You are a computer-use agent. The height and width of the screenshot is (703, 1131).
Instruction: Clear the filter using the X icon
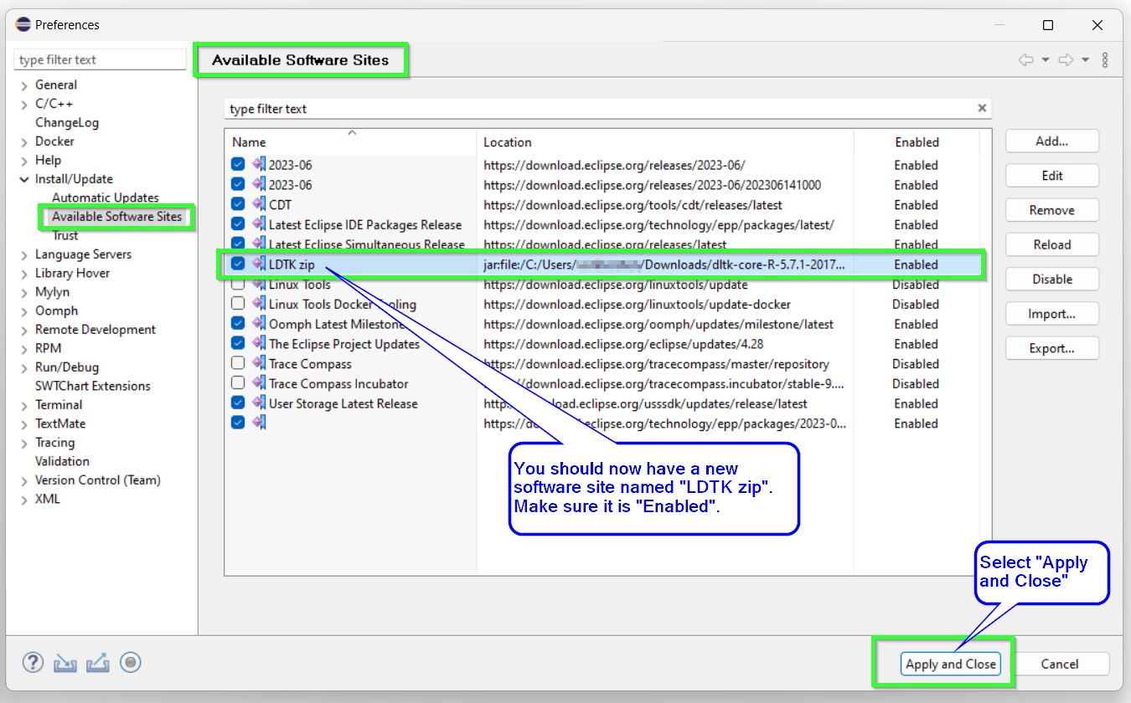coord(981,108)
